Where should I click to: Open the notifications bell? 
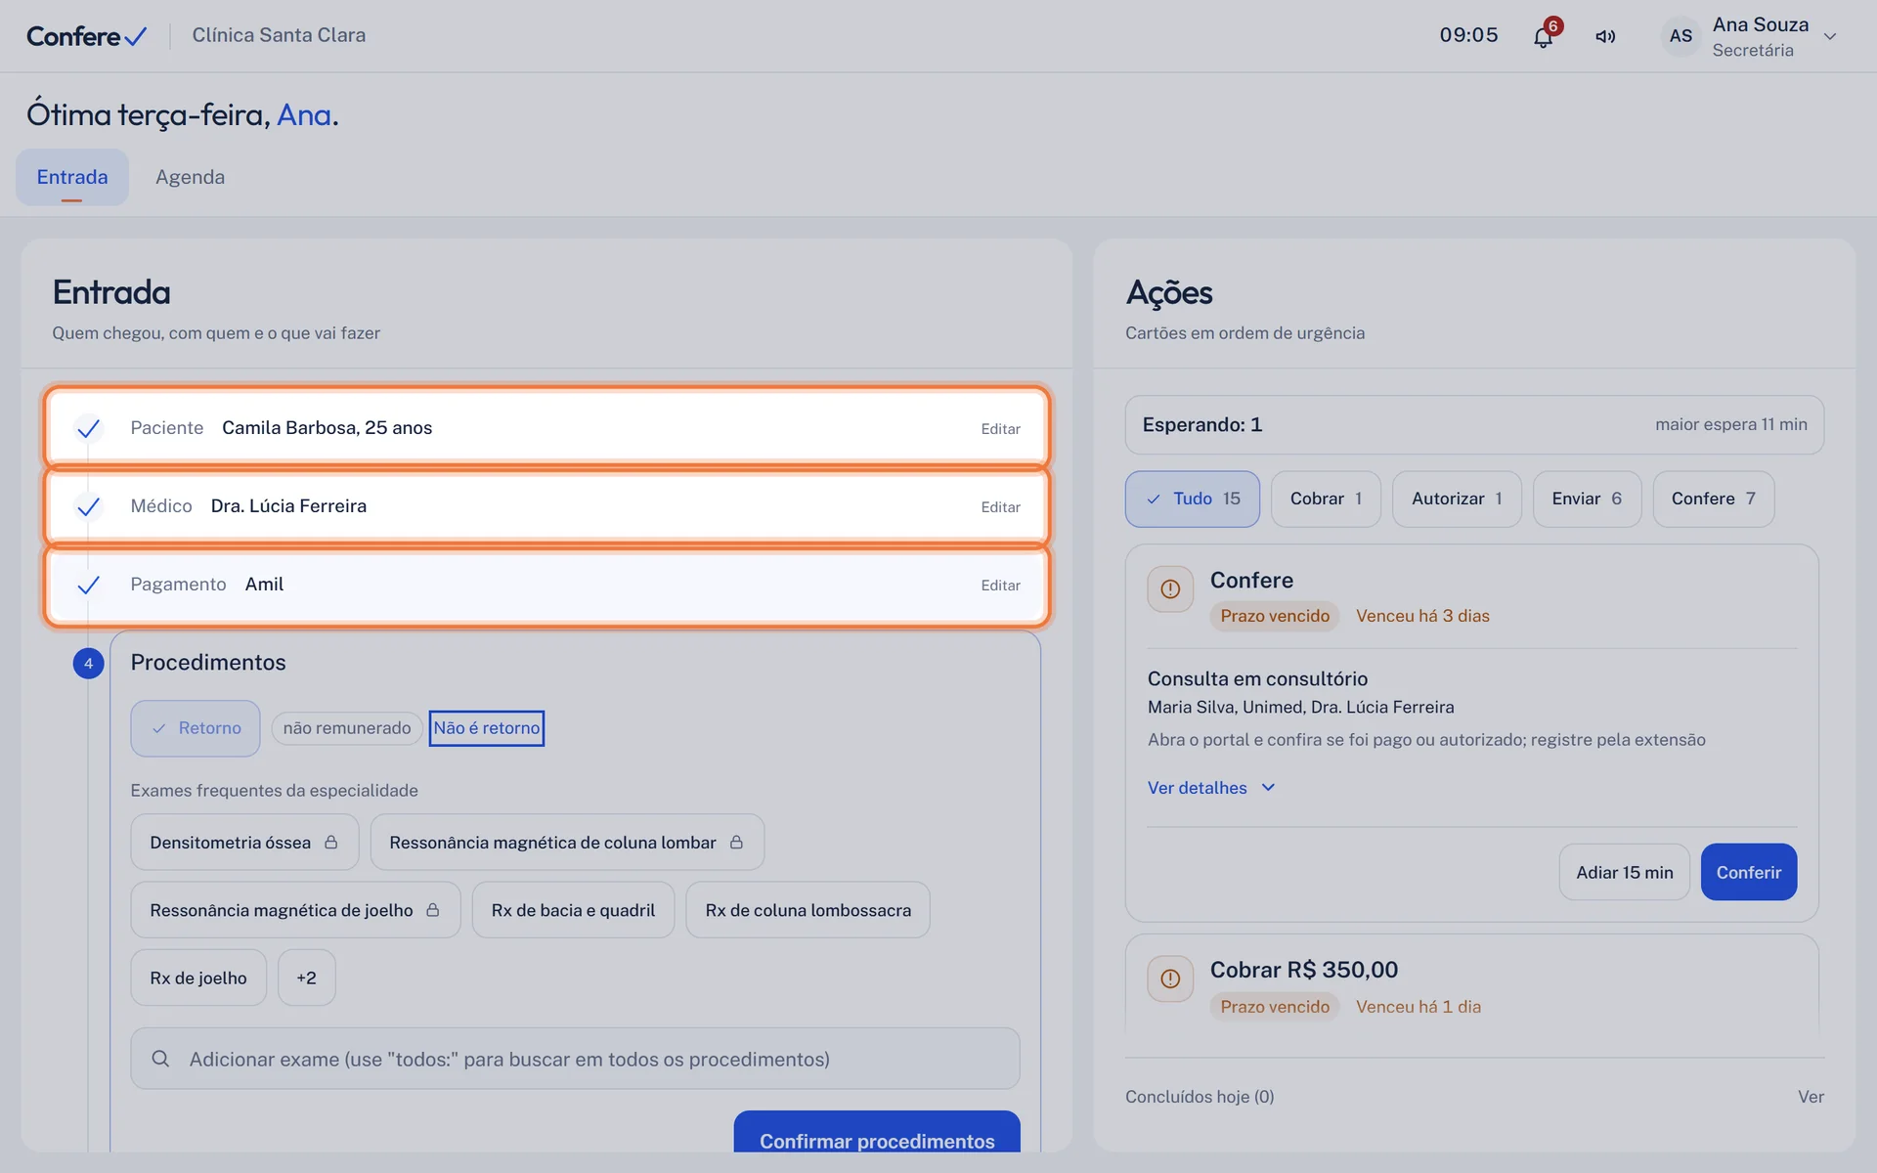coord(1543,37)
